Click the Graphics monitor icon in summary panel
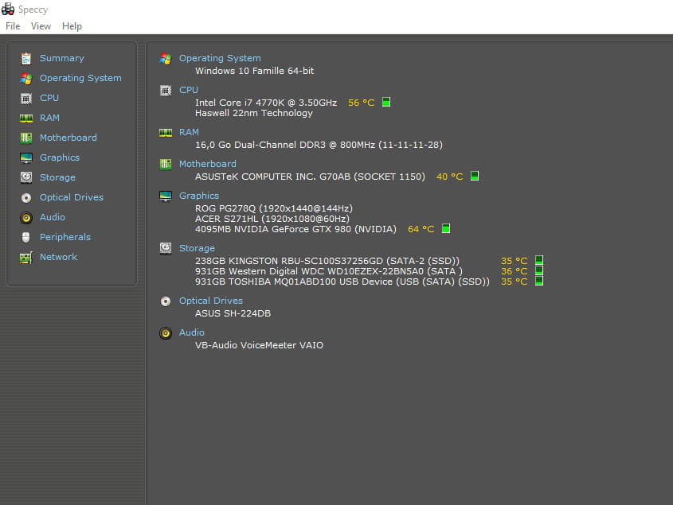The width and height of the screenshot is (673, 505). click(166, 196)
